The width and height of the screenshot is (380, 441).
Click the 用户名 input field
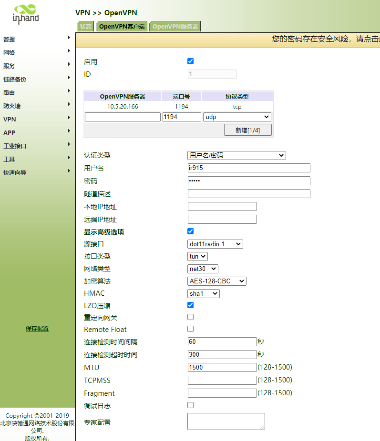[x=249, y=168]
